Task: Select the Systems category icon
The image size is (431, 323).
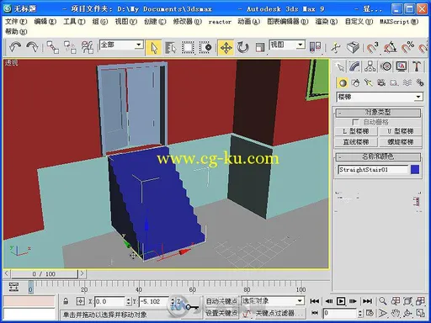Action: click(x=420, y=83)
